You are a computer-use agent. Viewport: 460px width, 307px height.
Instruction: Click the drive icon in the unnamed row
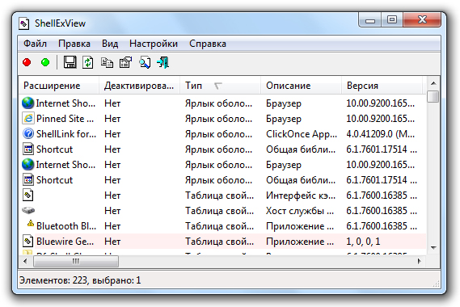pos(28,210)
